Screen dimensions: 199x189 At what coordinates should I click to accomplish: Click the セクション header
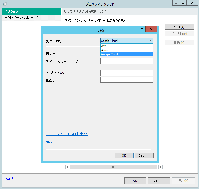tap(32, 11)
